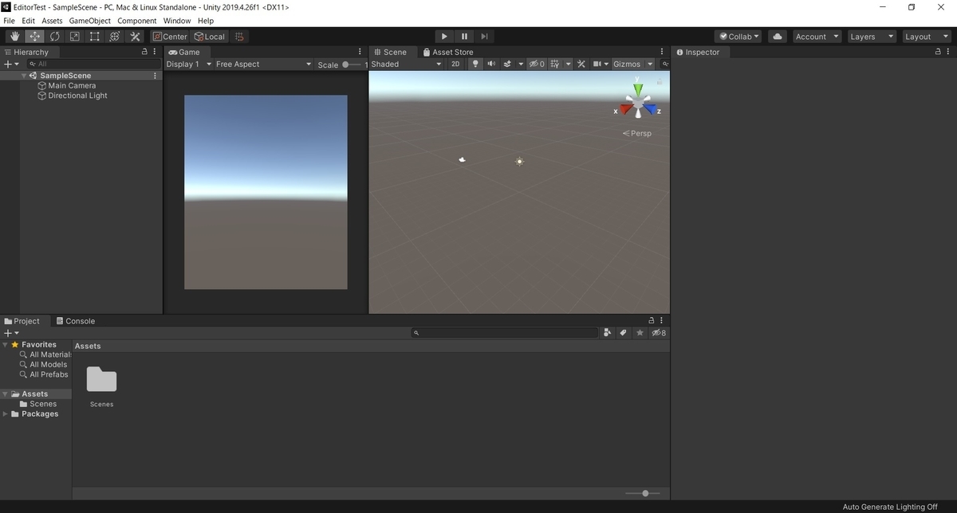Open the Edit menu
The width and height of the screenshot is (957, 513).
tap(29, 21)
